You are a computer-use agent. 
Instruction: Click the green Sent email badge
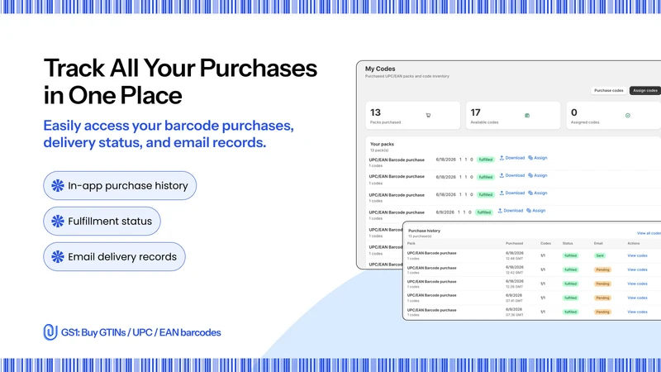(600, 255)
